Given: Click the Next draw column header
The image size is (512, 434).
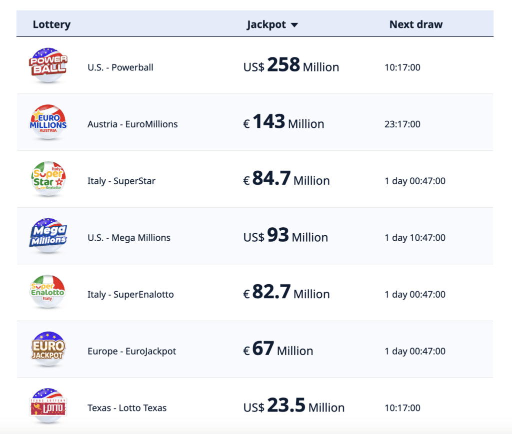Looking at the screenshot, I should pyautogui.click(x=415, y=24).
